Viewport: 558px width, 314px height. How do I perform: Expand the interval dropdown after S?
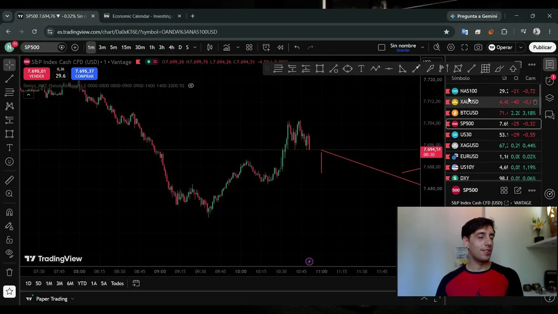point(195,47)
